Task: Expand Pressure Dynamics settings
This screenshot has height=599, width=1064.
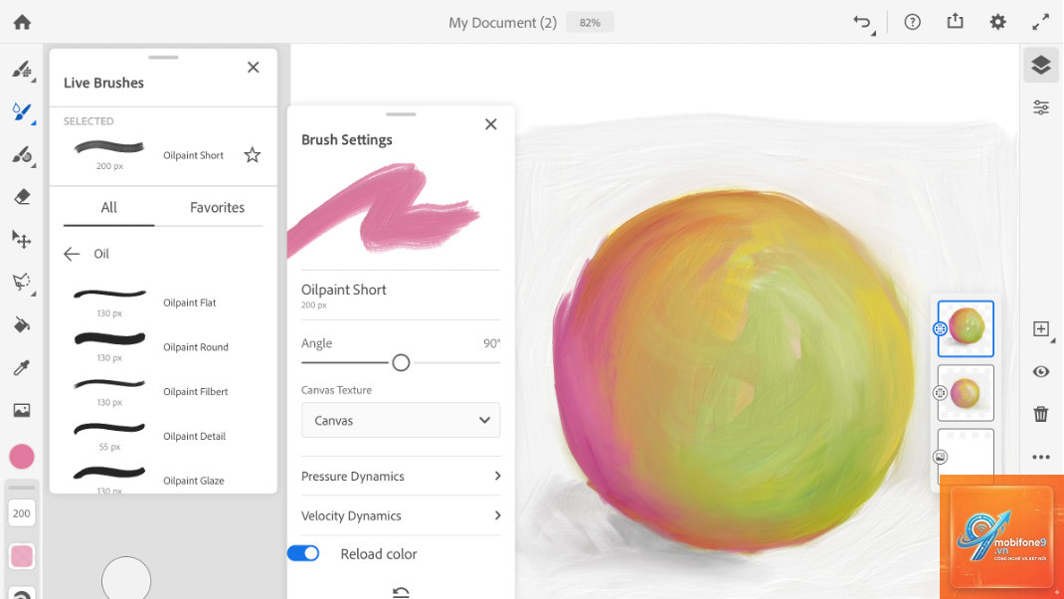Action: pos(401,476)
